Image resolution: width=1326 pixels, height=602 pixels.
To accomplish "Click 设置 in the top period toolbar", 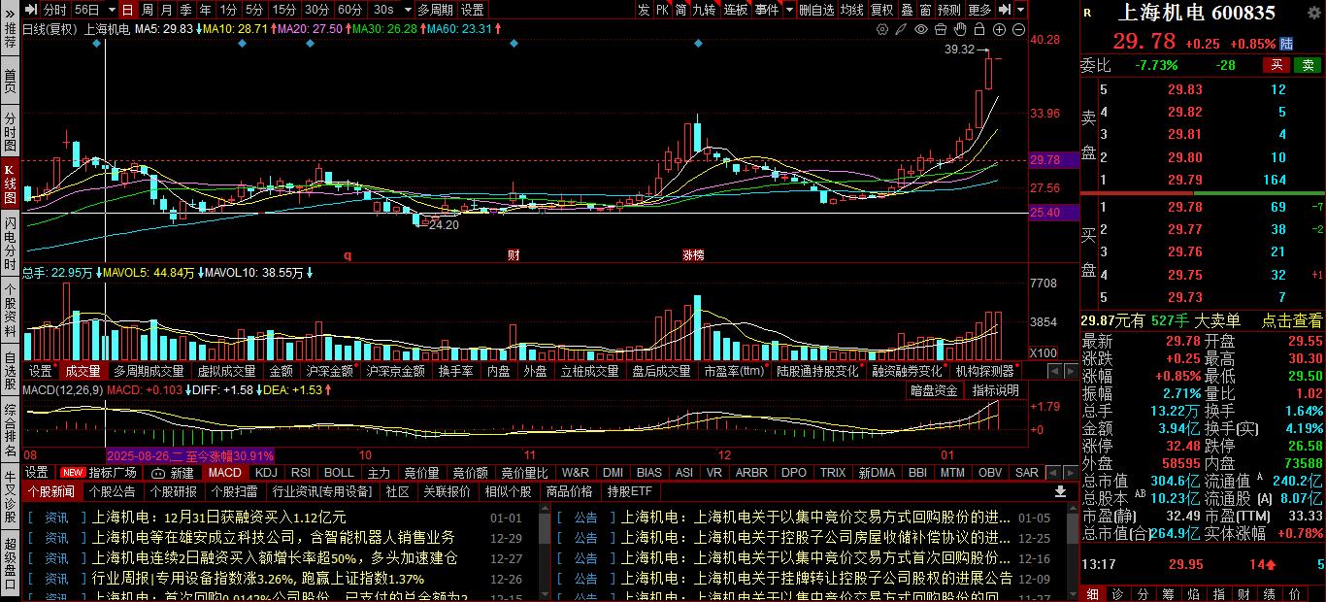I will point(472,10).
